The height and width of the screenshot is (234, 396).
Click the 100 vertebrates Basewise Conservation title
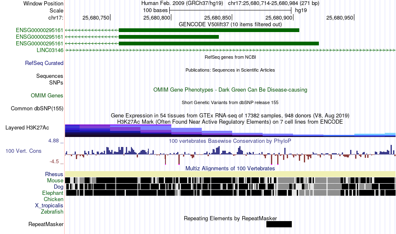pos(231,141)
